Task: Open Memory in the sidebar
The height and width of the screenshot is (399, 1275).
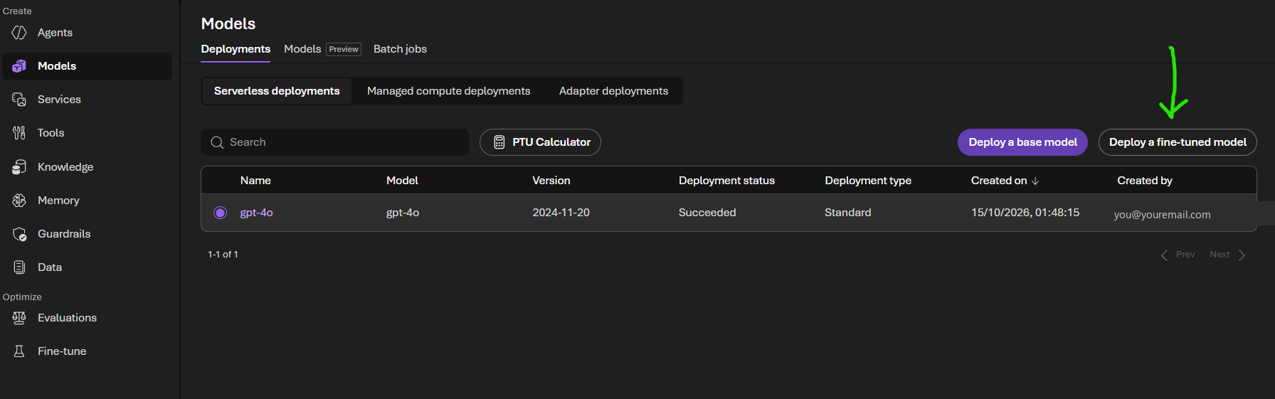Action: 87,201
